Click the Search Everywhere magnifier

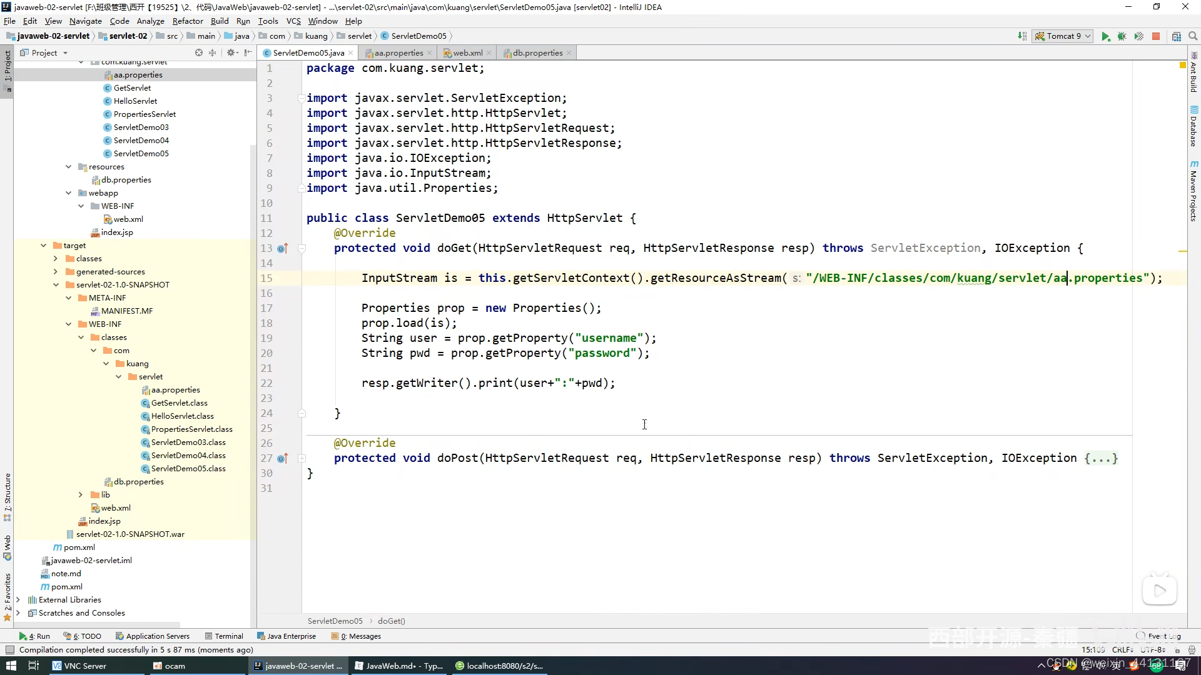coord(1193,36)
